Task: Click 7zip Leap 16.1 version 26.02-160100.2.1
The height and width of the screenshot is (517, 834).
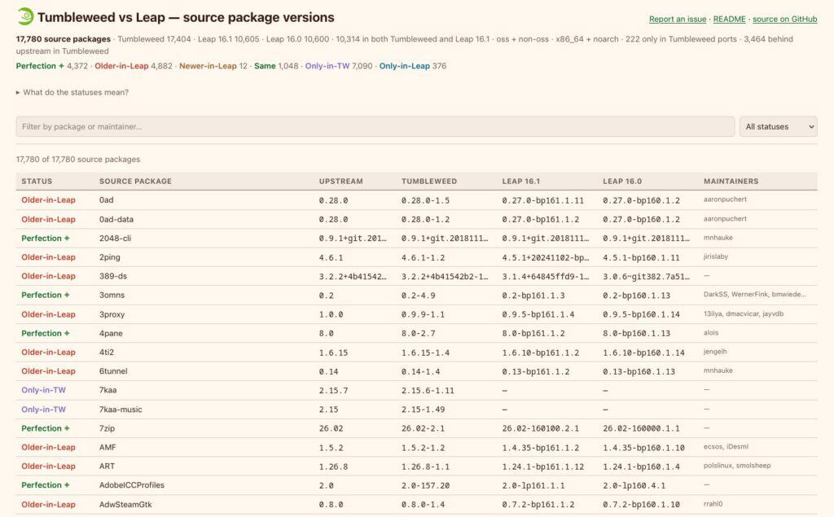Action: tap(541, 429)
